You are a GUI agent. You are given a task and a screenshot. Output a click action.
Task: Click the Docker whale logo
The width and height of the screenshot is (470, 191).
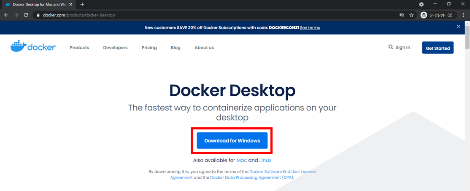coord(33,46)
